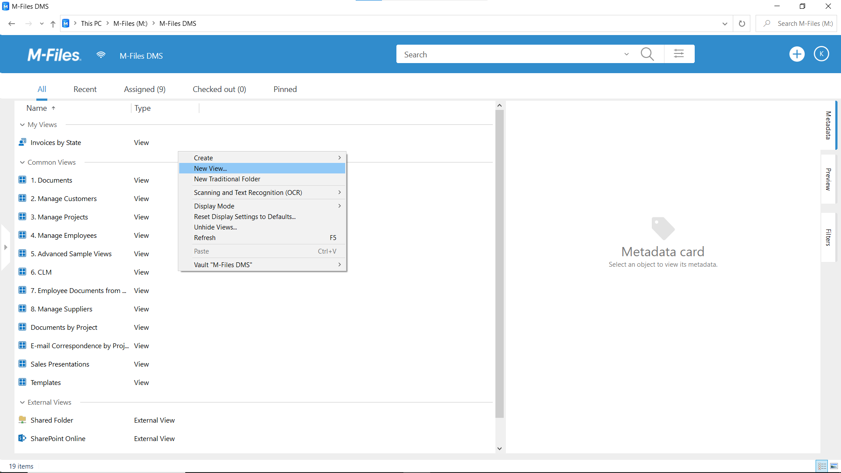841x473 pixels.
Task: Choose New View... from context menu
Action: [262, 169]
